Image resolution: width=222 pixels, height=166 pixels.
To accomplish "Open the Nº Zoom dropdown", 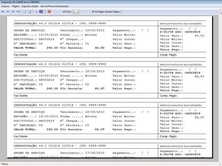I will click(76, 12).
